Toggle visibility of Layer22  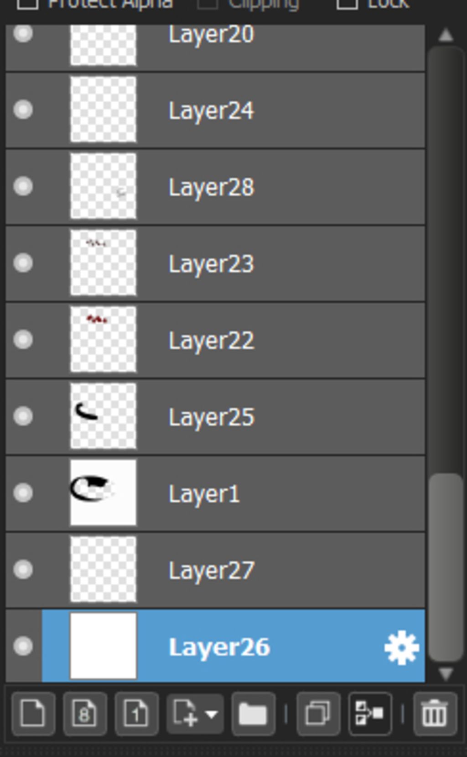click(x=23, y=340)
